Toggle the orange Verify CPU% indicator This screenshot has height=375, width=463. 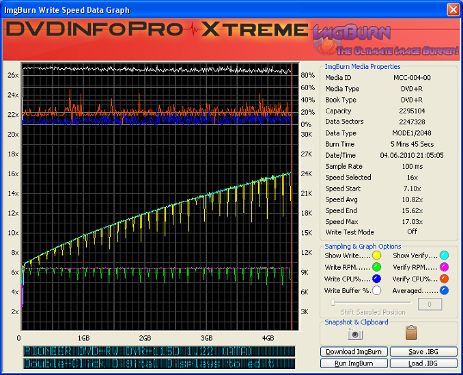pyautogui.click(x=444, y=279)
